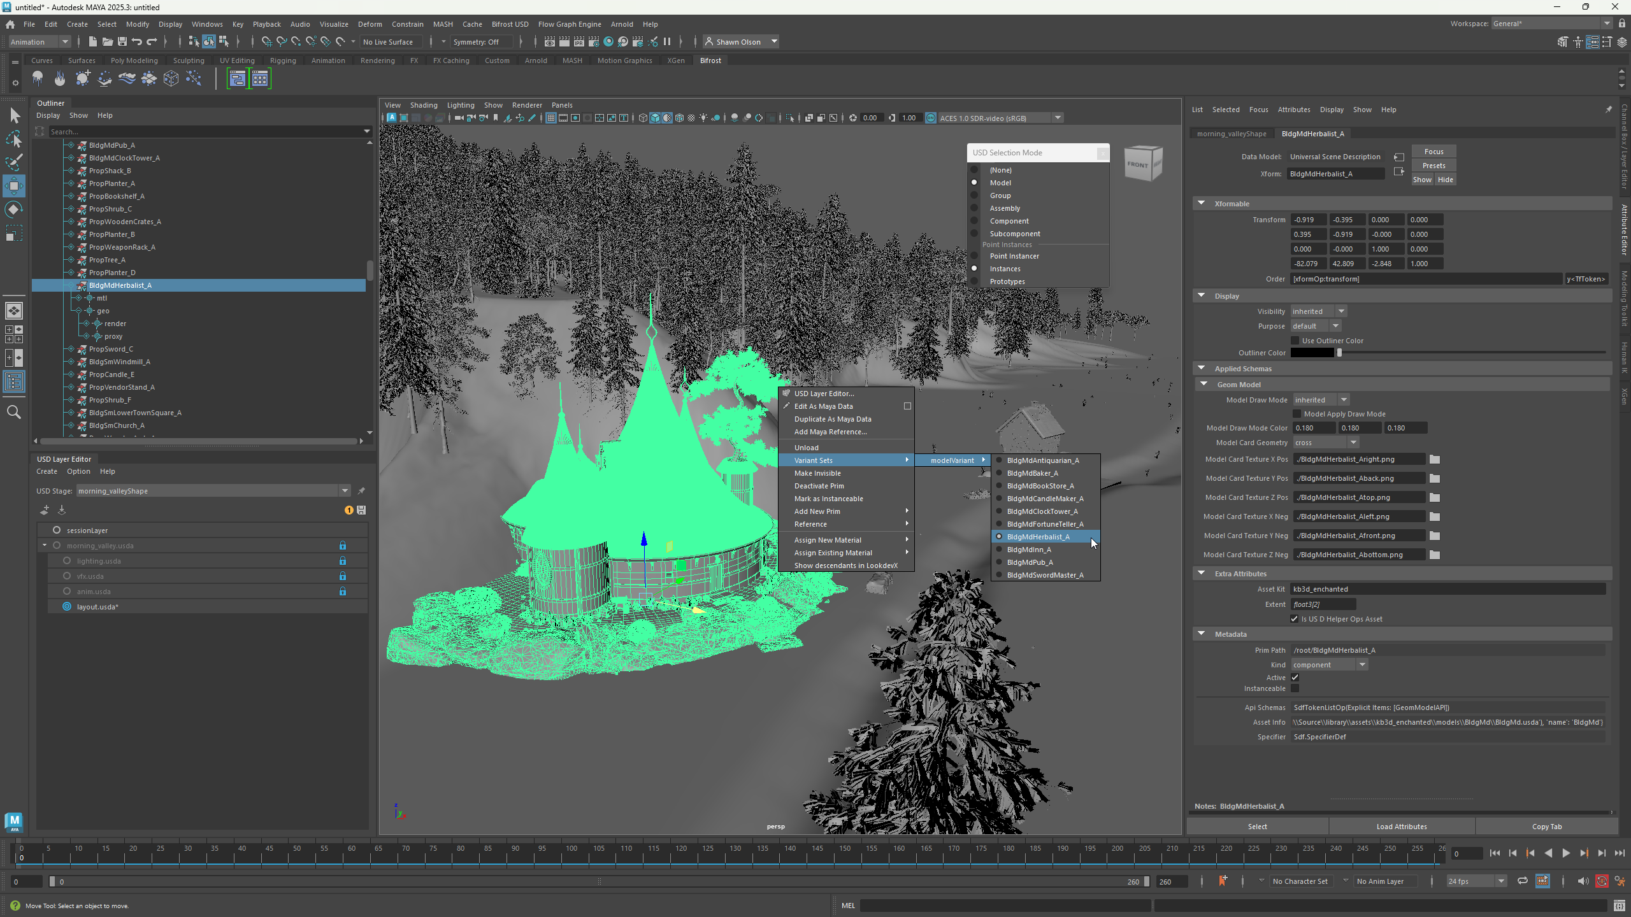Enable snap to grid magnet icon
This screenshot has width=1631, height=917.
267,41
